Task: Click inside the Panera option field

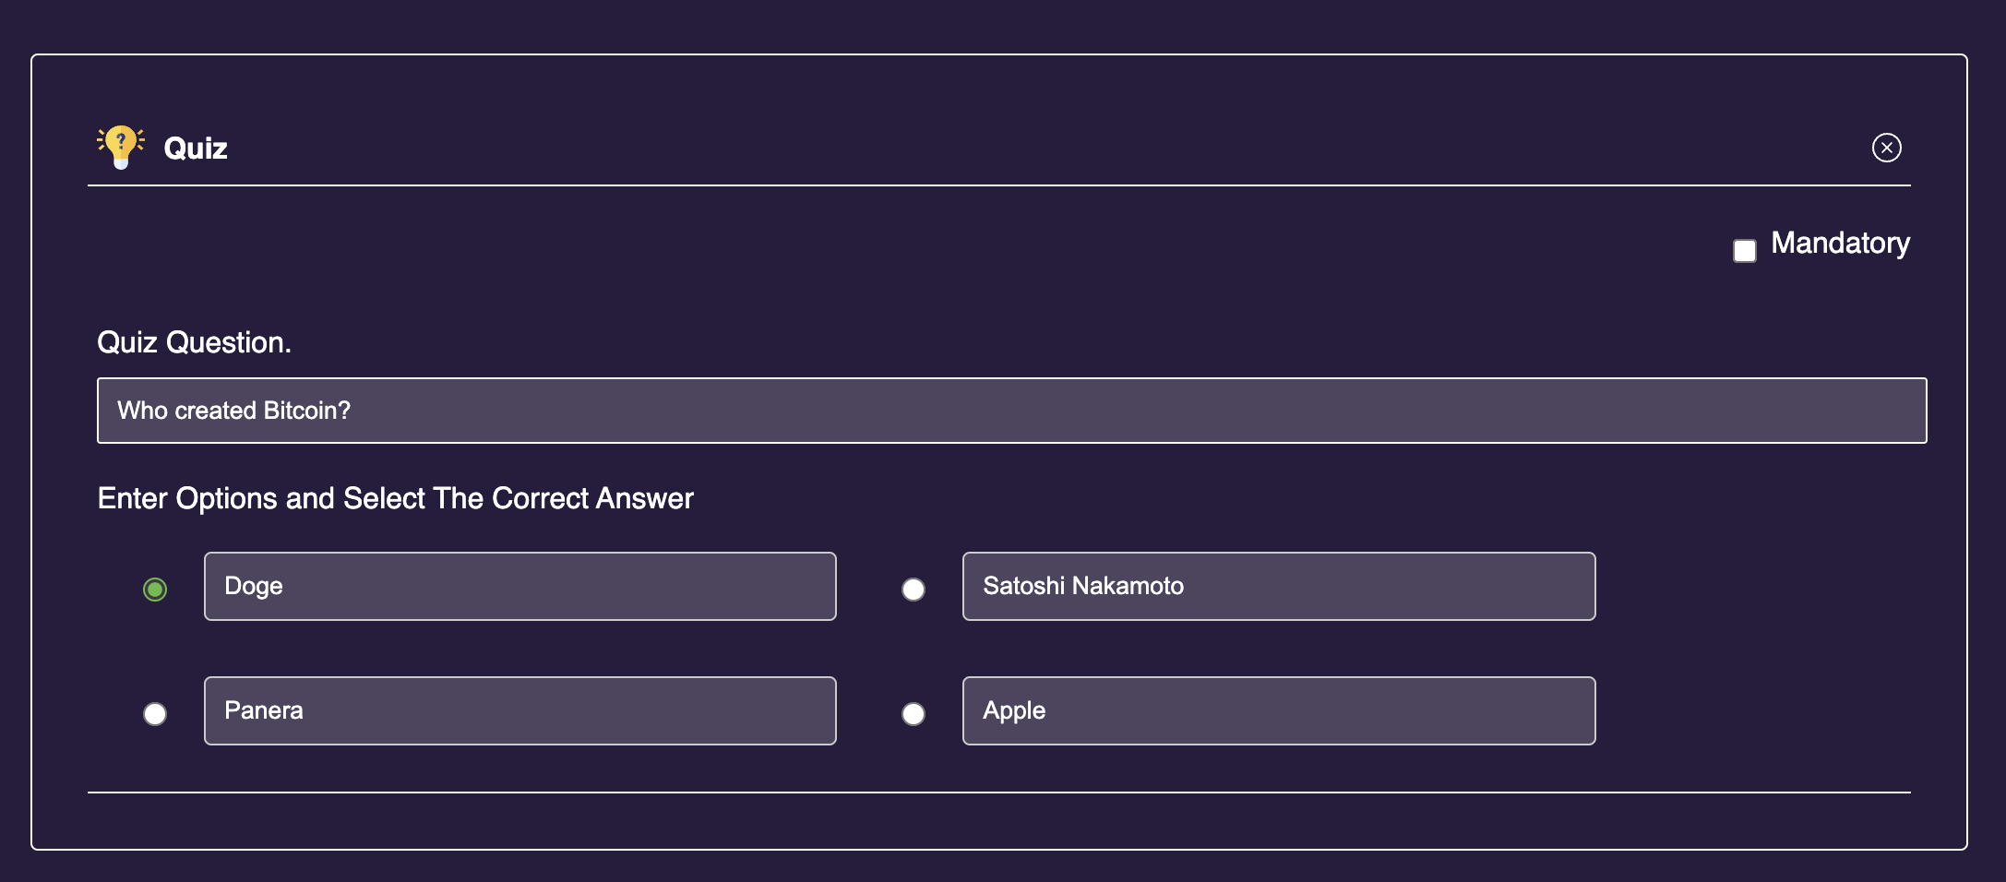Action: [x=520, y=710]
